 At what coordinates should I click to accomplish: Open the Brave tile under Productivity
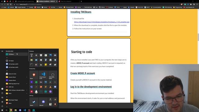(x=34, y=75)
